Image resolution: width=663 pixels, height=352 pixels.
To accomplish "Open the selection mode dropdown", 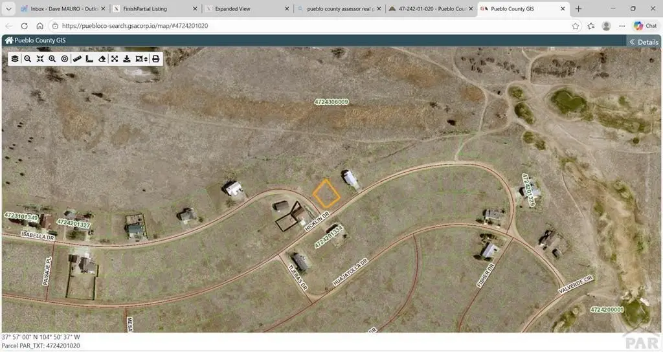I will (142, 59).
